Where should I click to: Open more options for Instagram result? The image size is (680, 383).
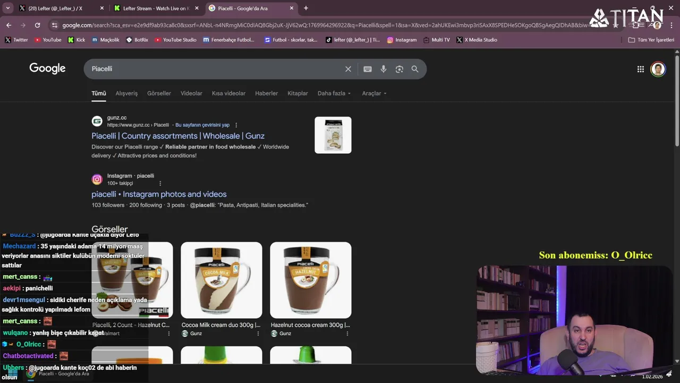pyautogui.click(x=160, y=184)
